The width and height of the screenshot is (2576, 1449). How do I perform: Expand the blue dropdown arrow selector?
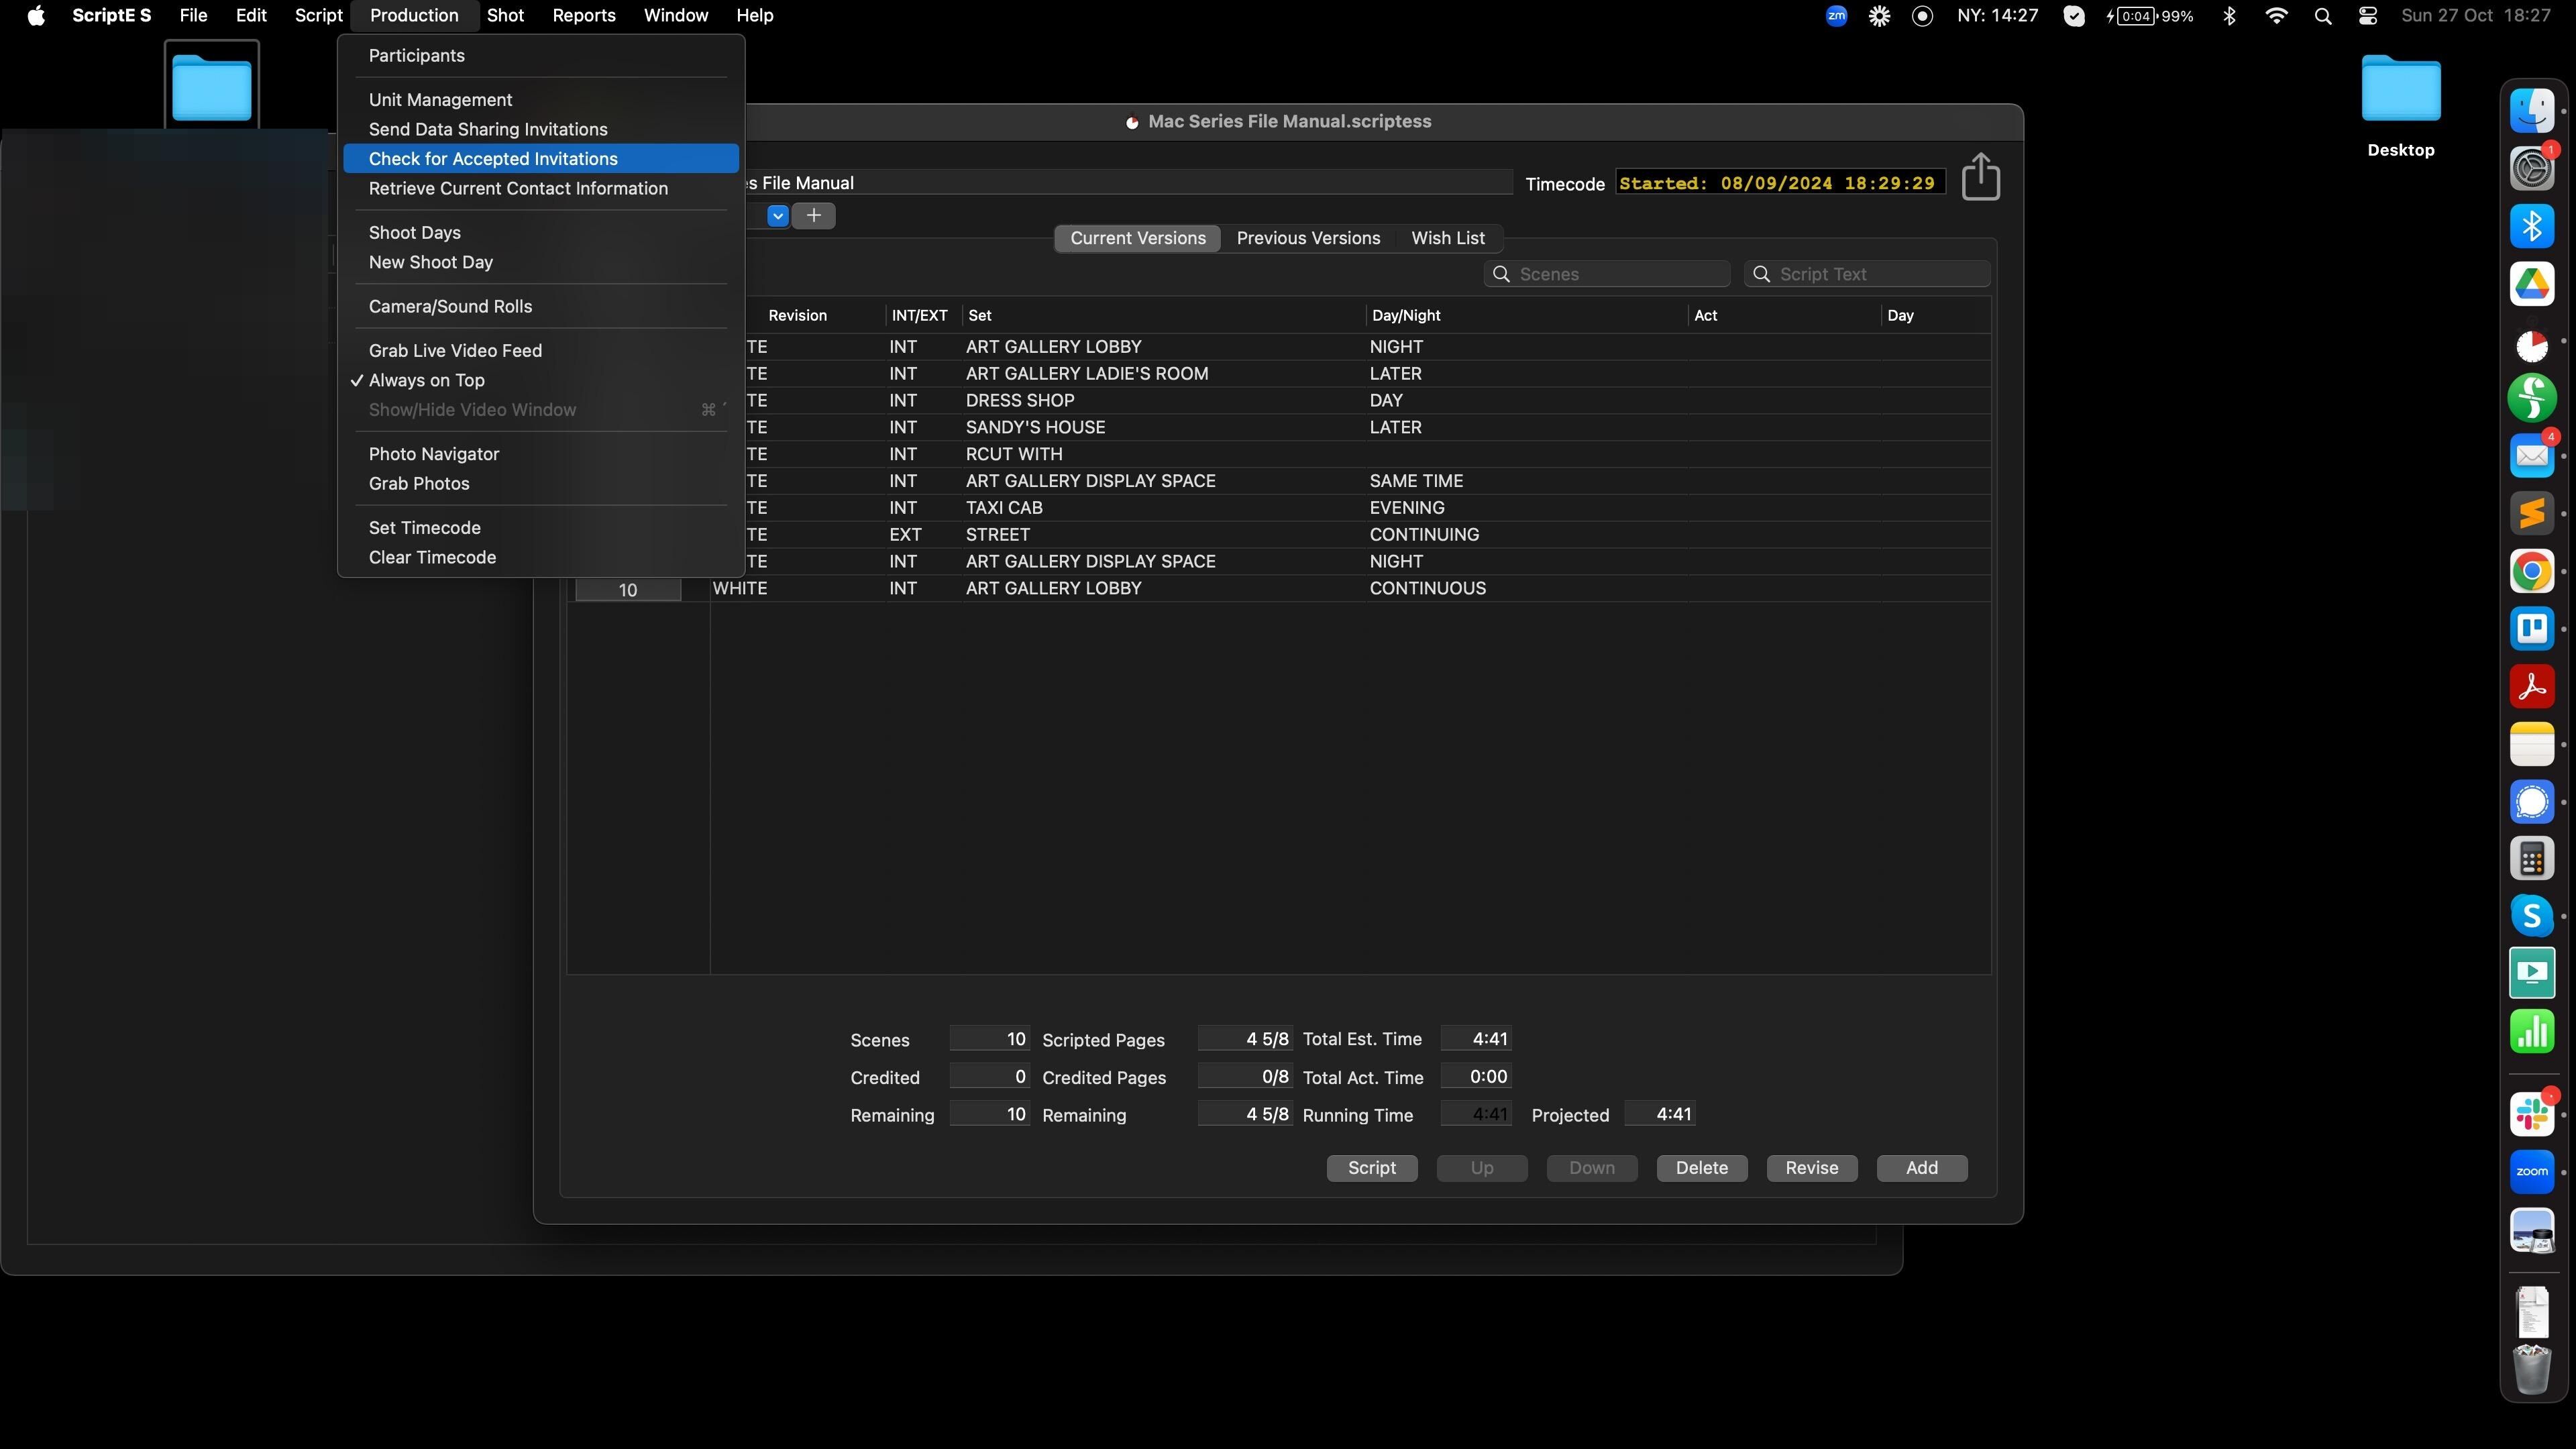pyautogui.click(x=777, y=215)
